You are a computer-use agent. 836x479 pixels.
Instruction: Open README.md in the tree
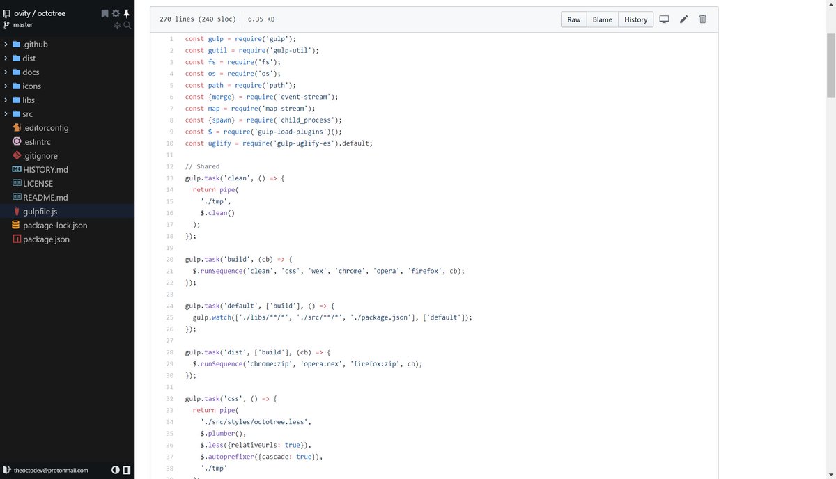45,198
